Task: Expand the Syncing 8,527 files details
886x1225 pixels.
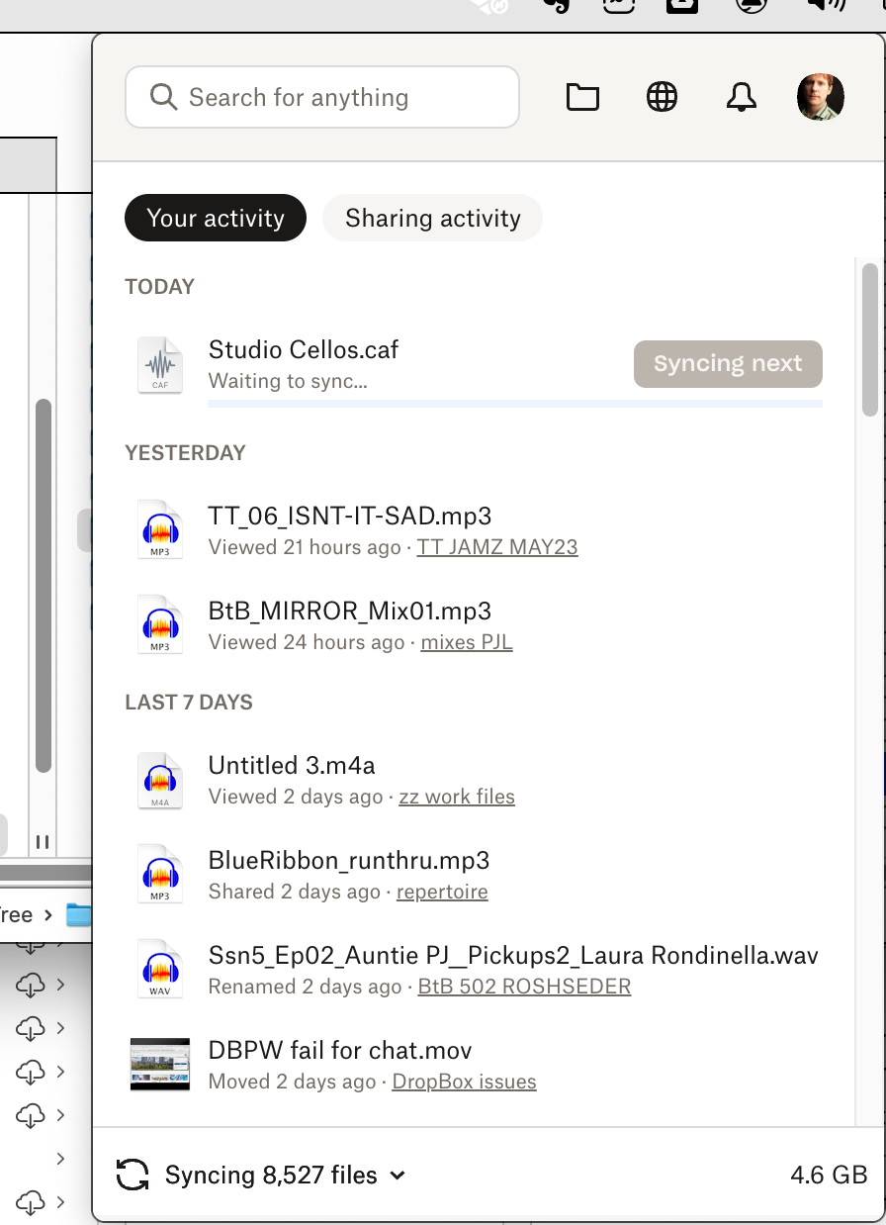Action: [x=399, y=1176]
